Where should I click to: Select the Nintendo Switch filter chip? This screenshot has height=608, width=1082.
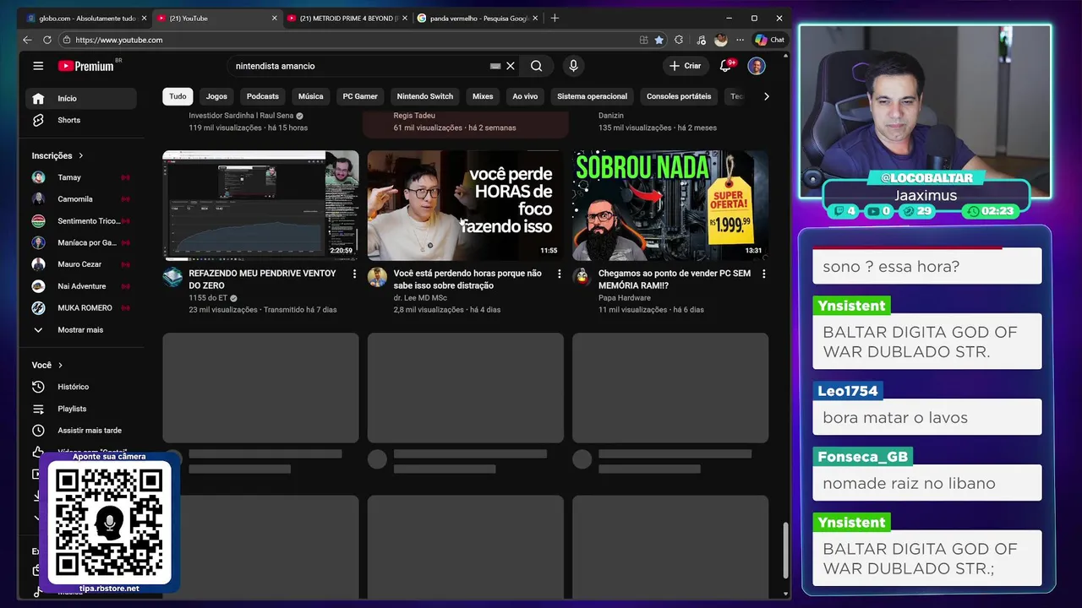(425, 96)
